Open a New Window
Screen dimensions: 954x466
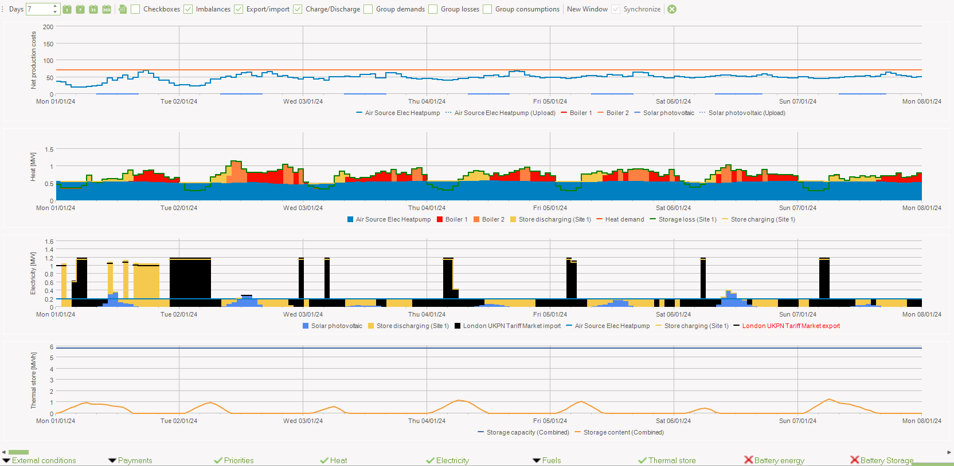pyautogui.click(x=587, y=9)
